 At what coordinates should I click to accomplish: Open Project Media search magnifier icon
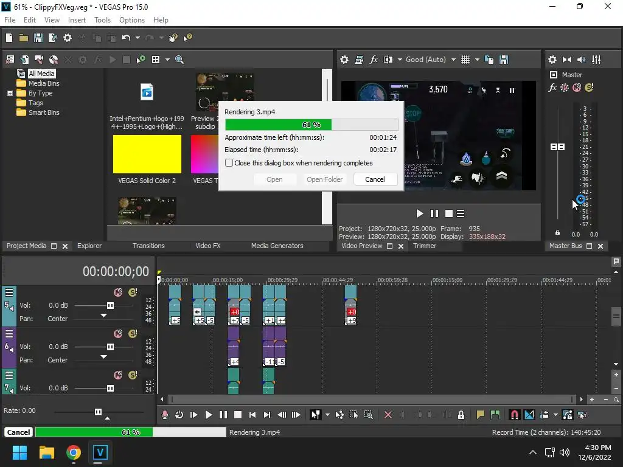click(x=179, y=60)
